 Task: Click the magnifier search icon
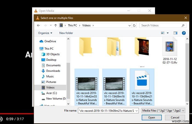pyautogui.click(x=183, y=25)
